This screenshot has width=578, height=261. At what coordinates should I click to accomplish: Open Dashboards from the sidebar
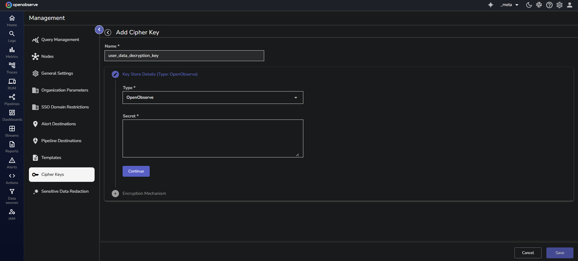point(12,113)
